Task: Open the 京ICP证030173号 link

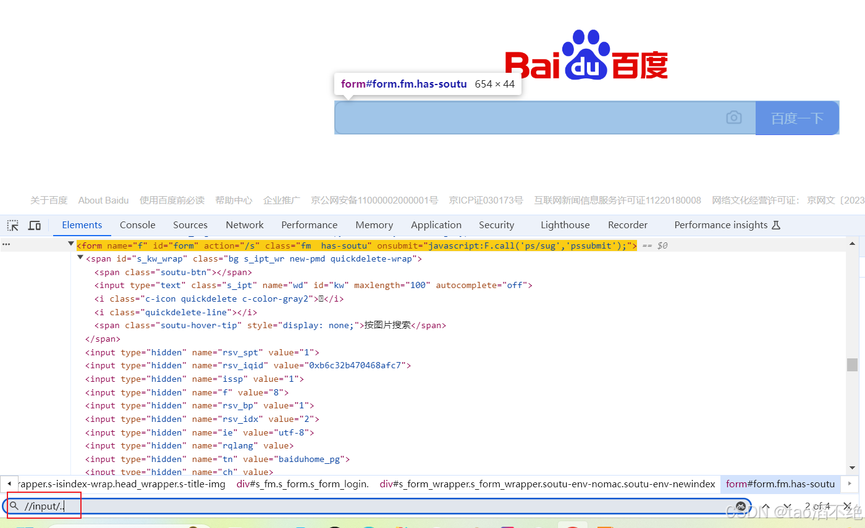Action: coord(486,200)
